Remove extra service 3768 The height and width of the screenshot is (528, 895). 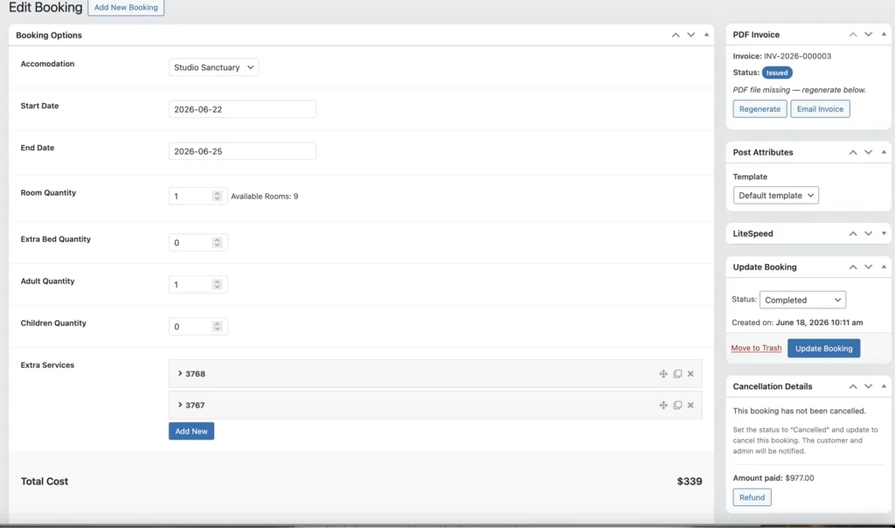690,374
